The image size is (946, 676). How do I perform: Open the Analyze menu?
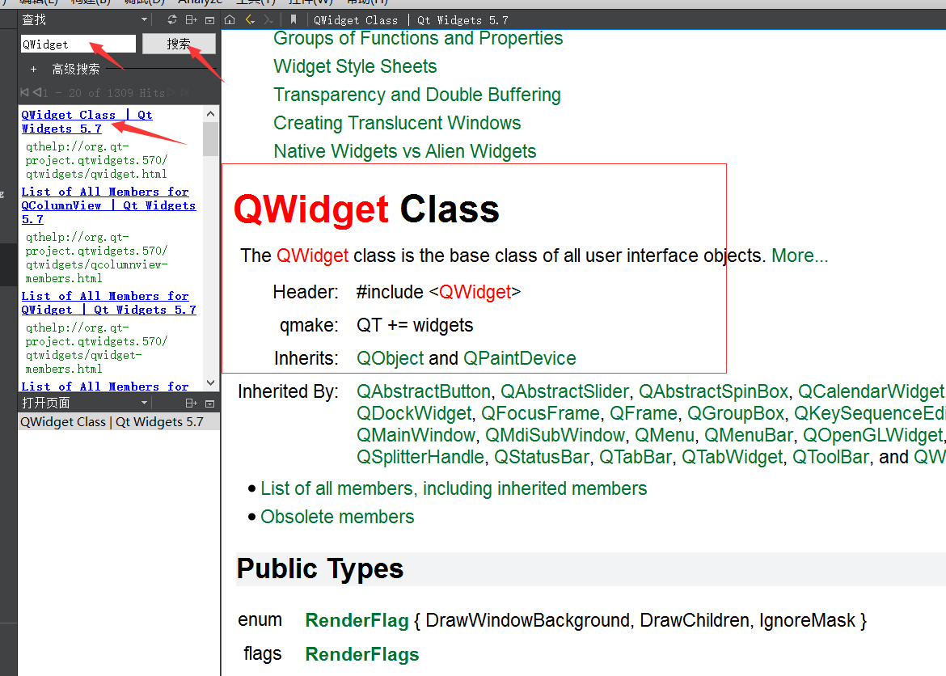(x=200, y=2)
